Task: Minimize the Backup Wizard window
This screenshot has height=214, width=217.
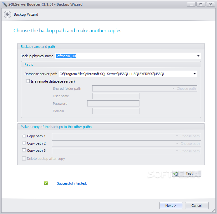Action: (x=191, y=4)
